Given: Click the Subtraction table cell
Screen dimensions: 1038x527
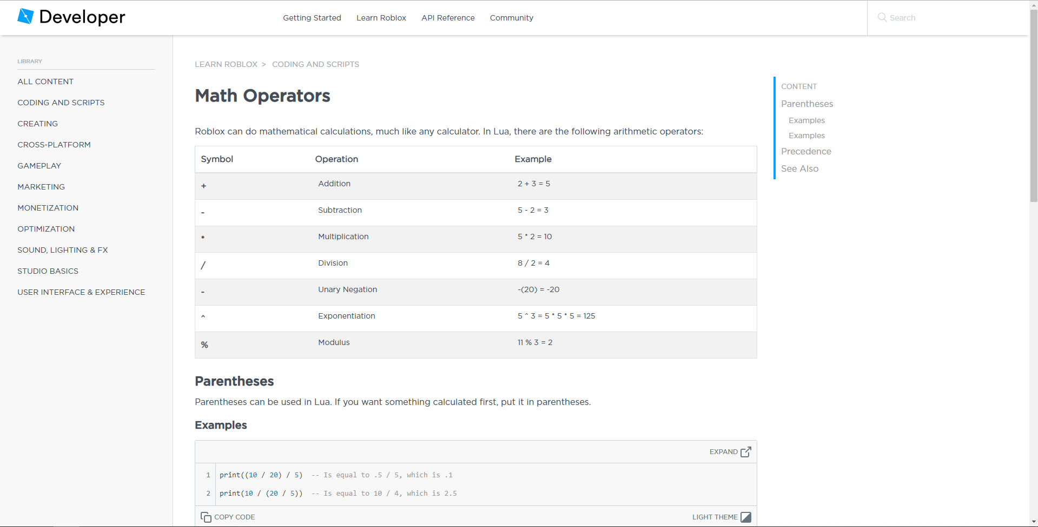Looking at the screenshot, I should [340, 210].
